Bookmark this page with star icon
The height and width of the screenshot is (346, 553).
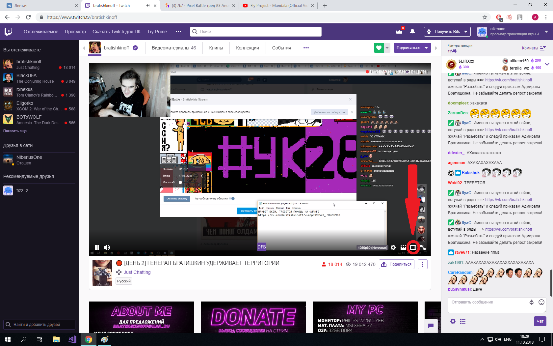tap(485, 17)
